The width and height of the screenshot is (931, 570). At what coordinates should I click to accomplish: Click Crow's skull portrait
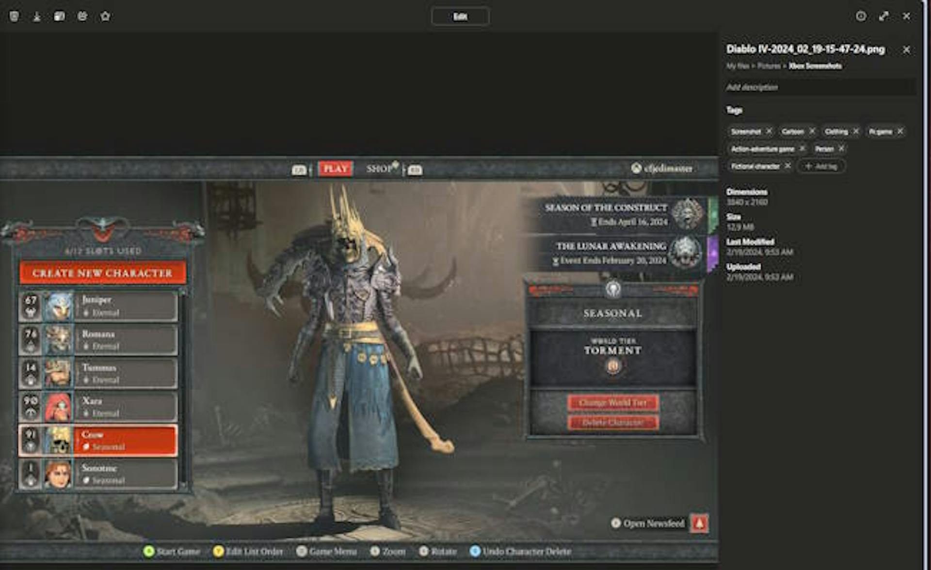click(58, 441)
